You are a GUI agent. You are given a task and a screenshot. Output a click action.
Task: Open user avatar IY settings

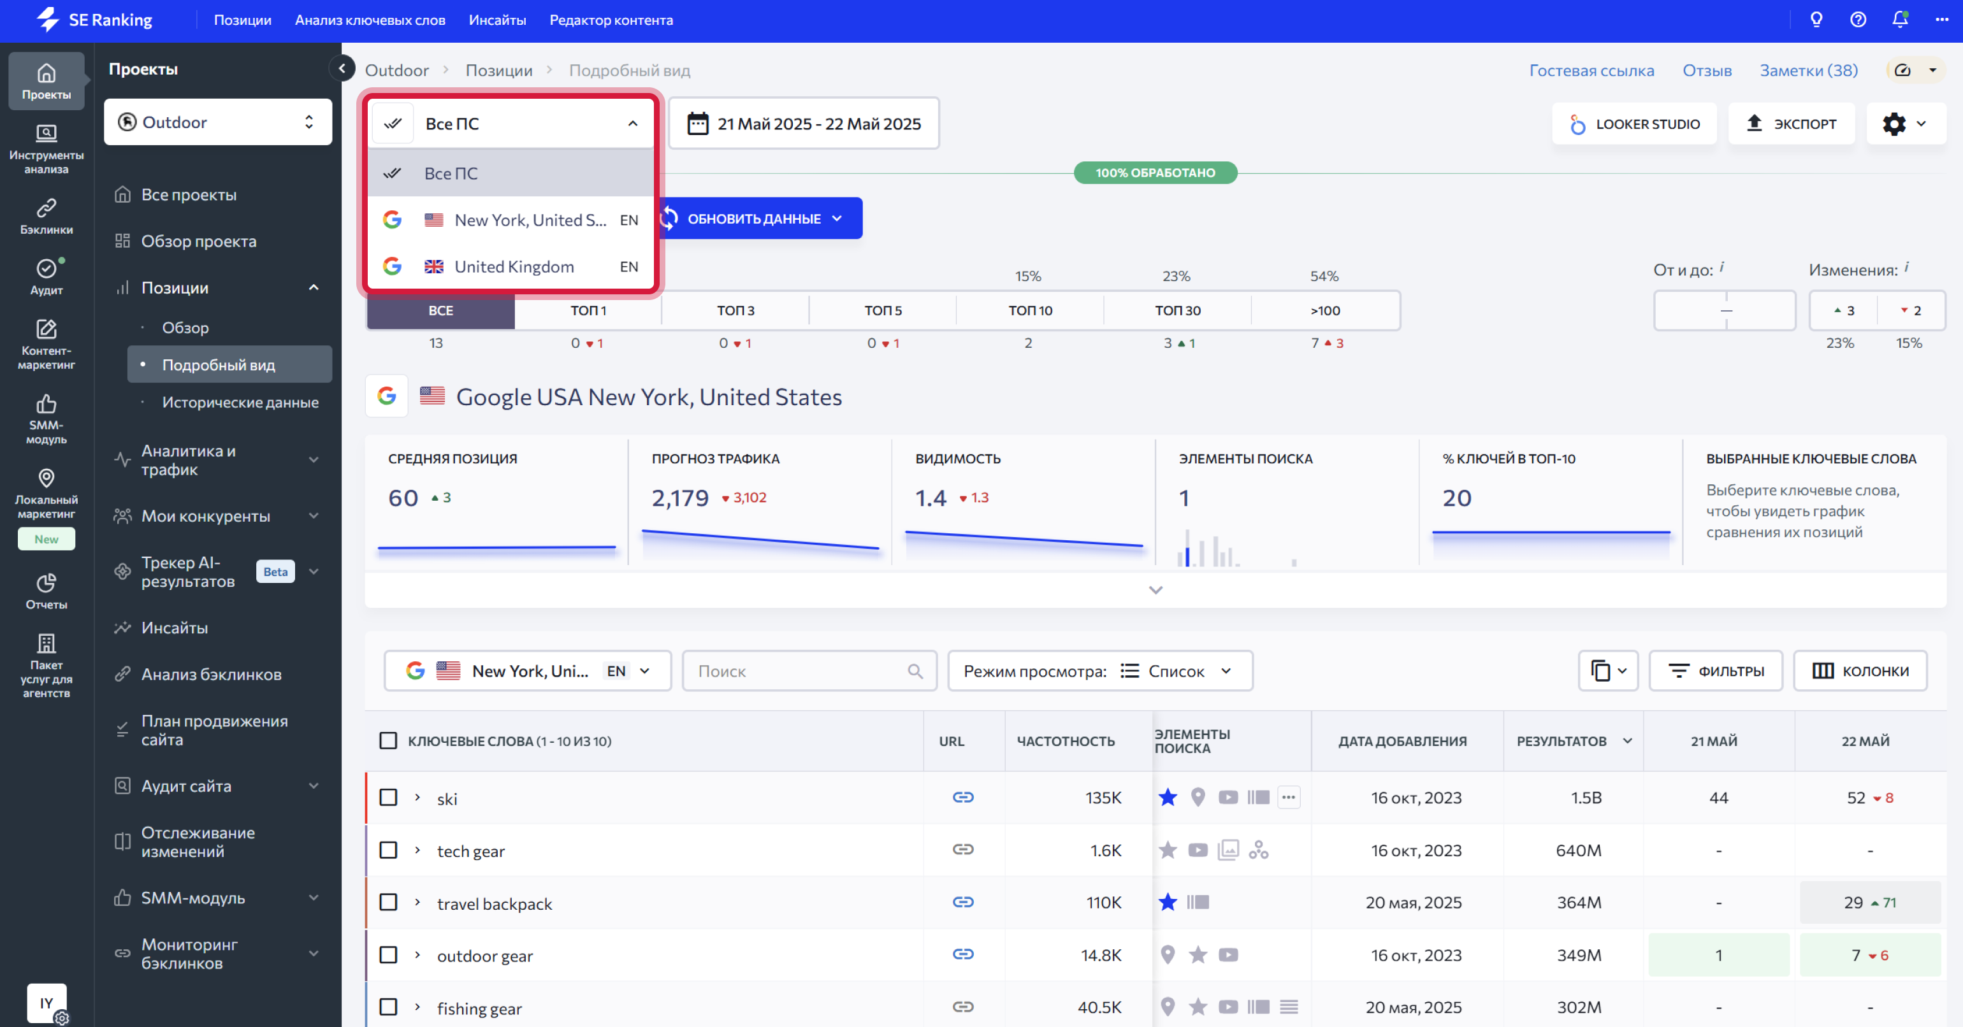47,1004
